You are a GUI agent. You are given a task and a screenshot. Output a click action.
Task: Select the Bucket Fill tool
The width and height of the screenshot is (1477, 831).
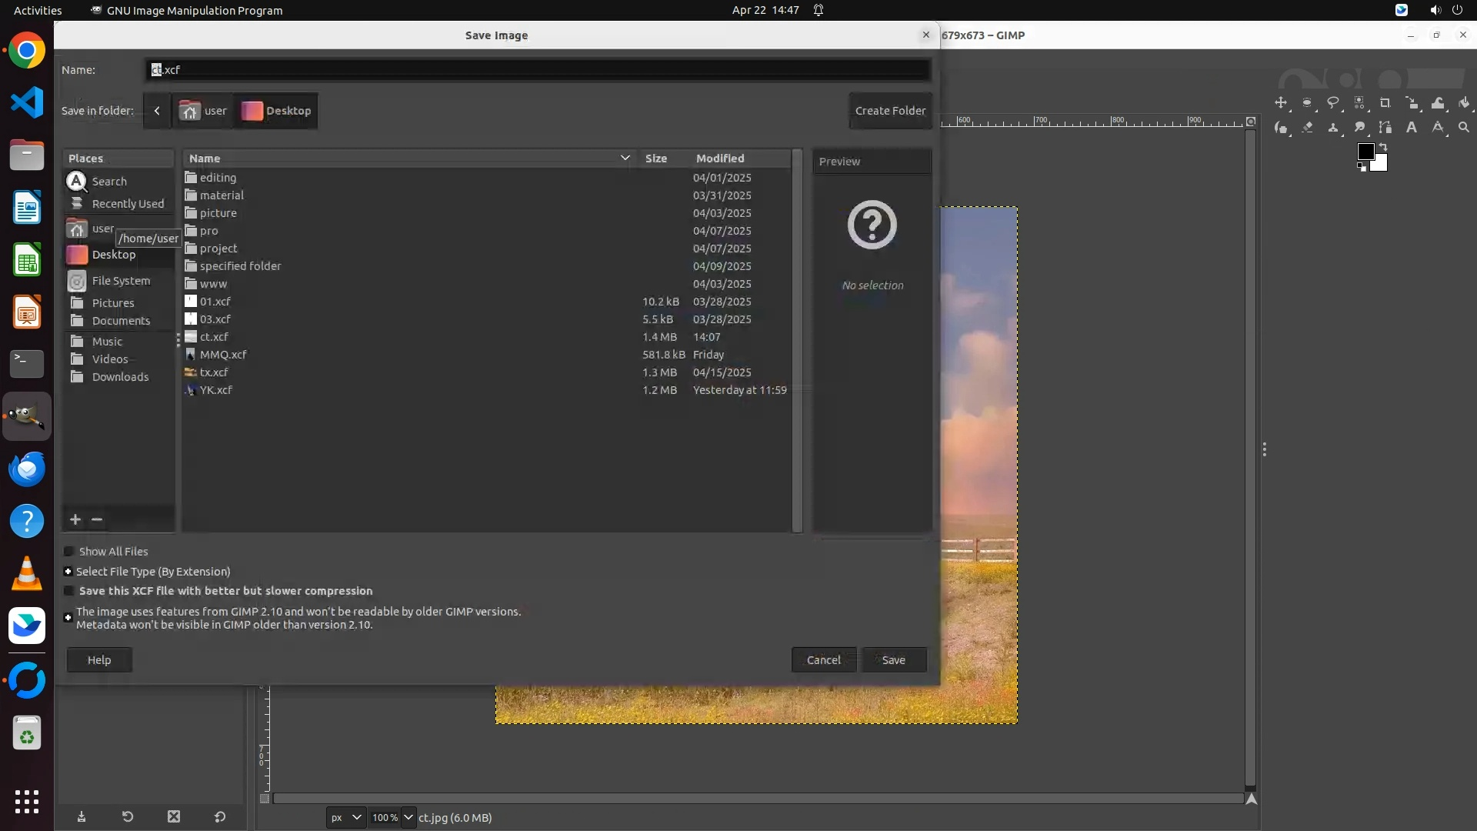tap(1463, 103)
